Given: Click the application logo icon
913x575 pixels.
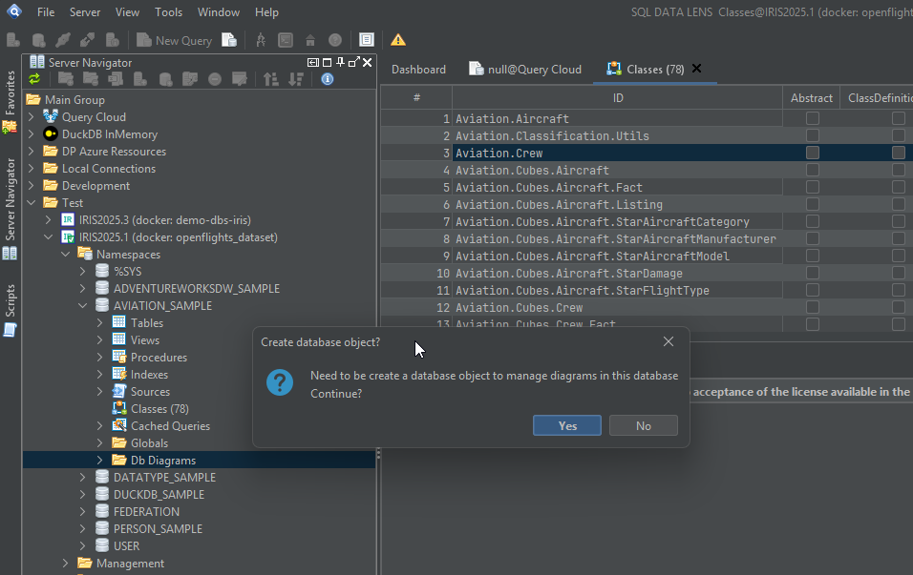Looking at the screenshot, I should click(x=14, y=11).
